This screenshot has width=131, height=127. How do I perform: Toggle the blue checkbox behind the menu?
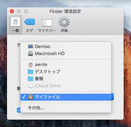19,110
